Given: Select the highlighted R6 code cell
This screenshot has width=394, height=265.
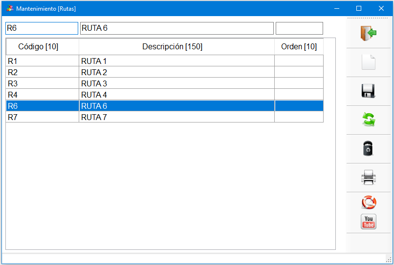Looking at the screenshot, I should [43, 106].
